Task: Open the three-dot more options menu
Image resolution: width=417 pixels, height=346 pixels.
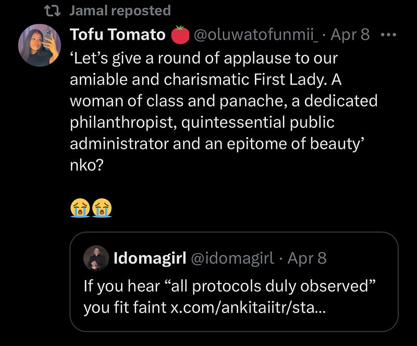Action: 389,35
